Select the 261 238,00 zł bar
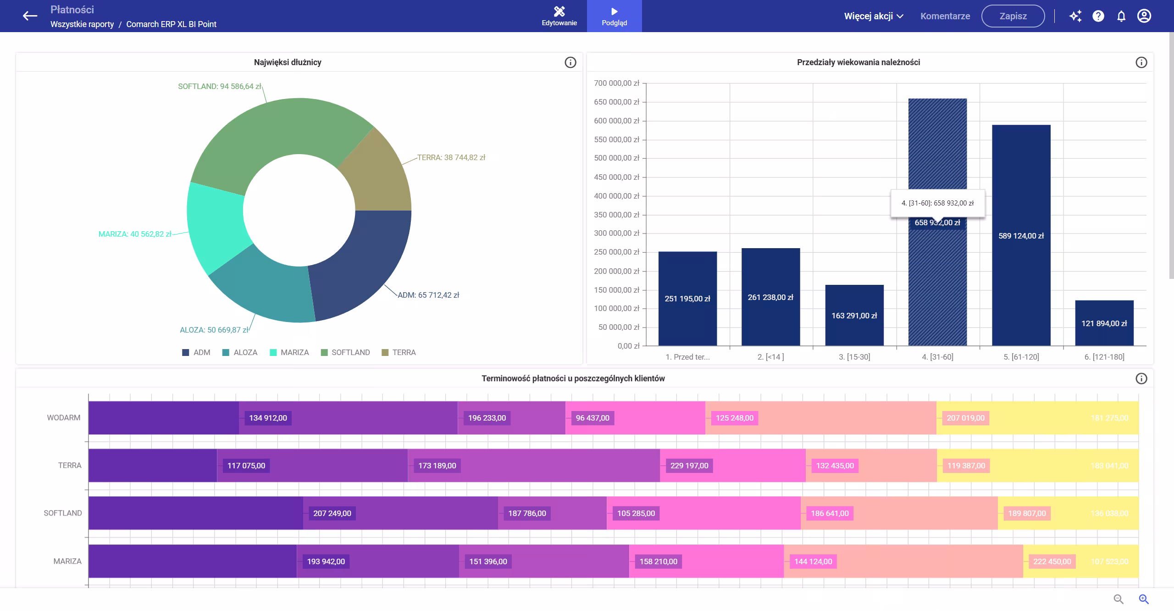The height and width of the screenshot is (611, 1174). point(770,297)
